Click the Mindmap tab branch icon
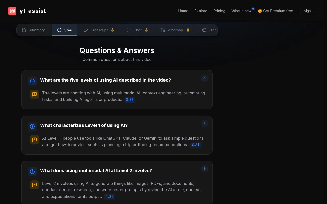This screenshot has width=327, height=204. 163,30
